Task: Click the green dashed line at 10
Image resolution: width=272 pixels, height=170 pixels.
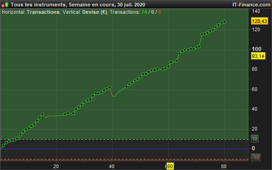Action: [125, 139]
